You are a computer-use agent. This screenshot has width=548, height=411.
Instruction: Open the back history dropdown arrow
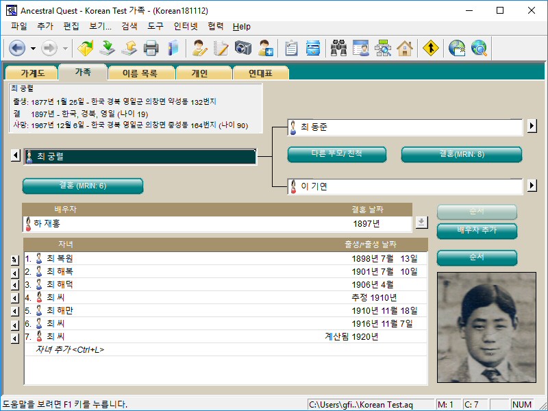(x=33, y=49)
